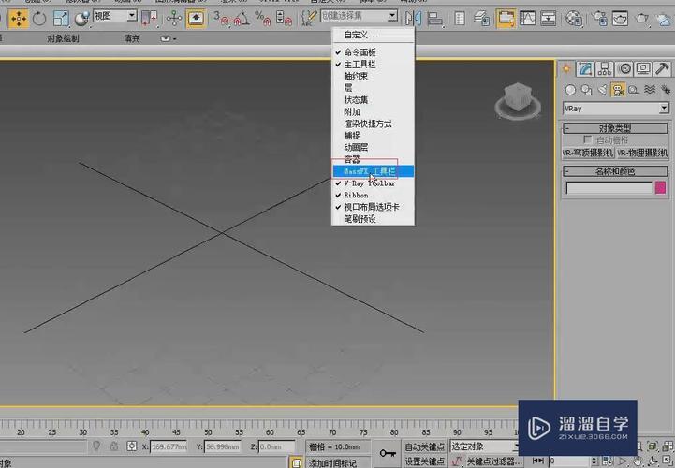
Task: Select the Move transform tool
Action: [x=19, y=19]
